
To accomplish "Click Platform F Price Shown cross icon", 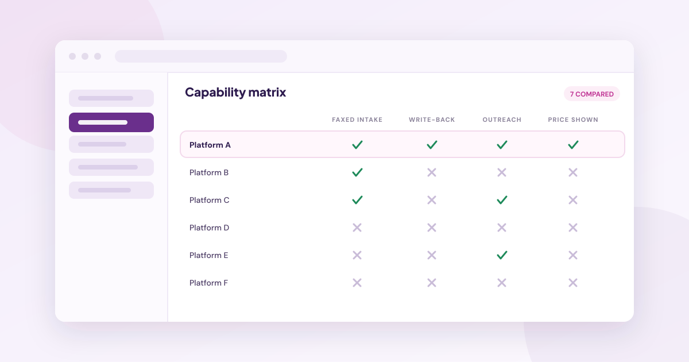I will pyautogui.click(x=573, y=283).
